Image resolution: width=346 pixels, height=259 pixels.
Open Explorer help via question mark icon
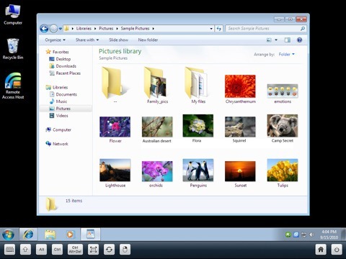click(299, 40)
